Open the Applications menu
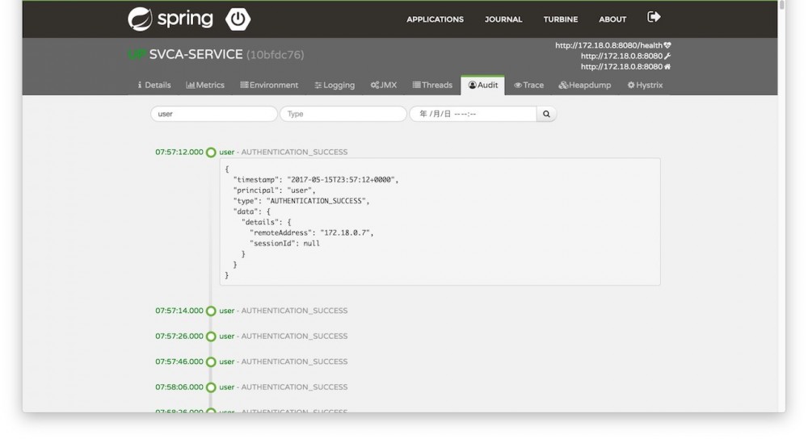This screenshot has width=808, height=439. tap(435, 19)
